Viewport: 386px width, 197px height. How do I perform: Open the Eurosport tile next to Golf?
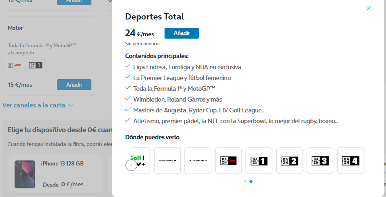pyautogui.click(x=167, y=161)
